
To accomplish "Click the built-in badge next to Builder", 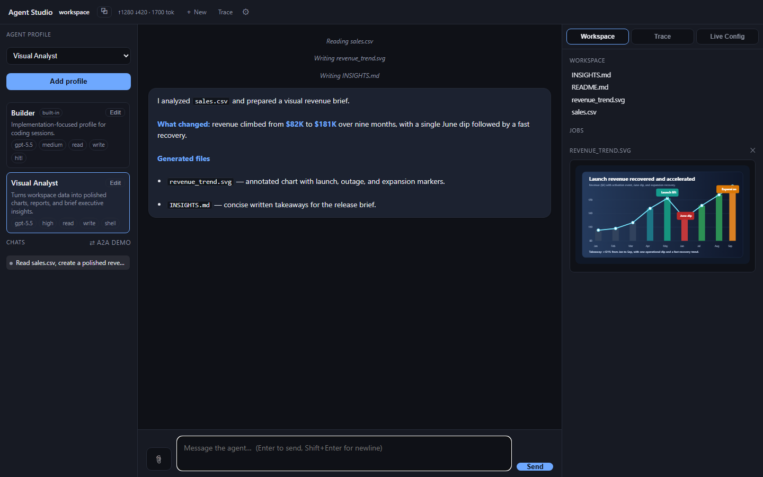I will coord(51,113).
